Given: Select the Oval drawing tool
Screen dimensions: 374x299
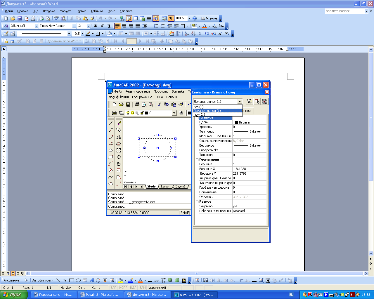Looking at the screenshot, I should point(78,280).
